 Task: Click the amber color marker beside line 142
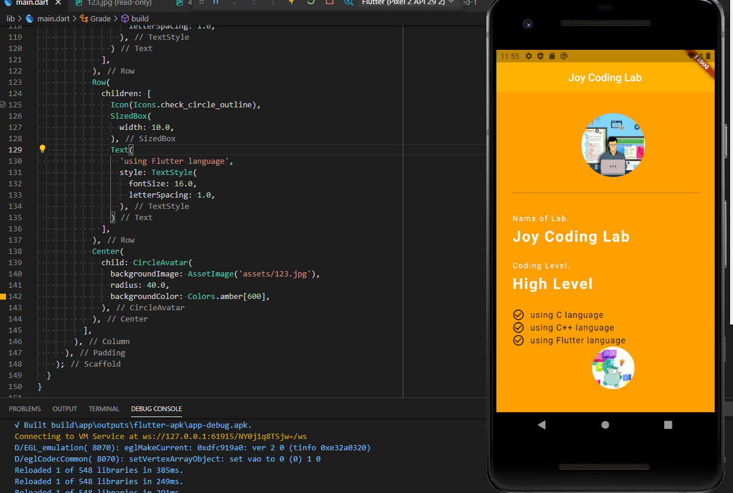coord(3,296)
